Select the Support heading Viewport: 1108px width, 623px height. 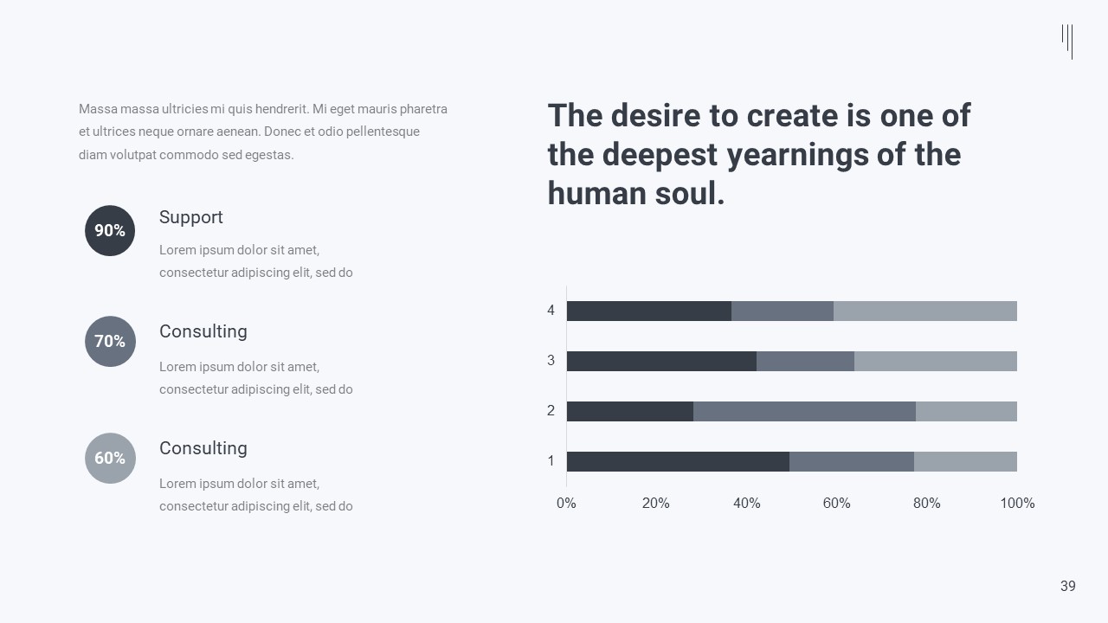(190, 217)
